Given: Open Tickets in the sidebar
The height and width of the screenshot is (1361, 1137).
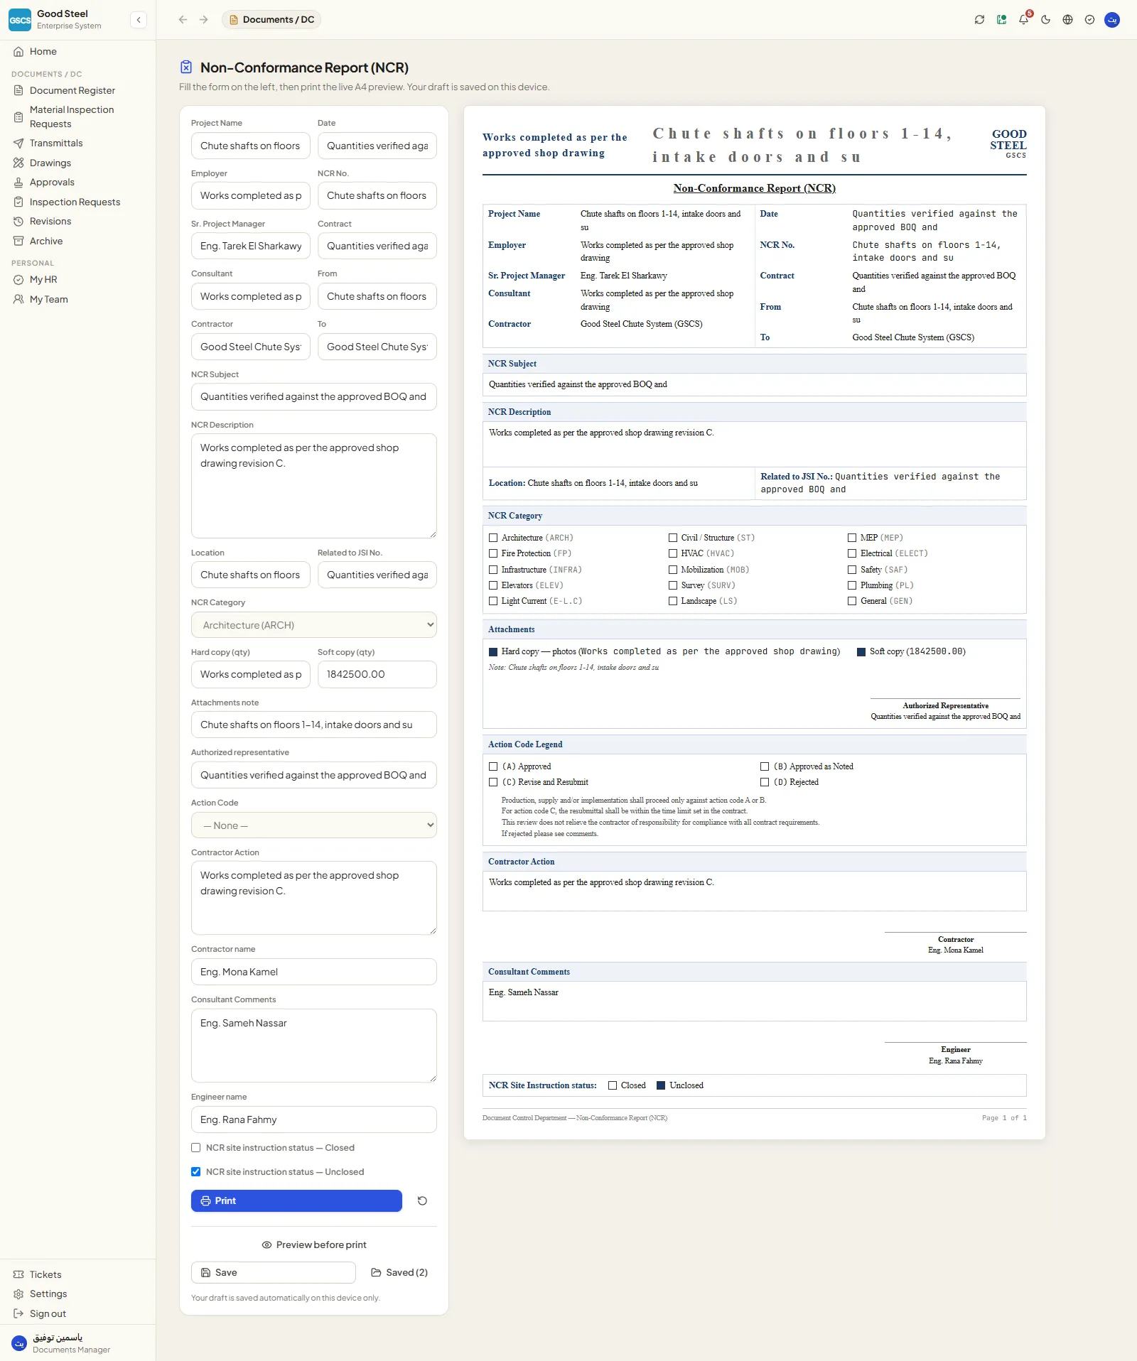Looking at the screenshot, I should click(78, 1274).
